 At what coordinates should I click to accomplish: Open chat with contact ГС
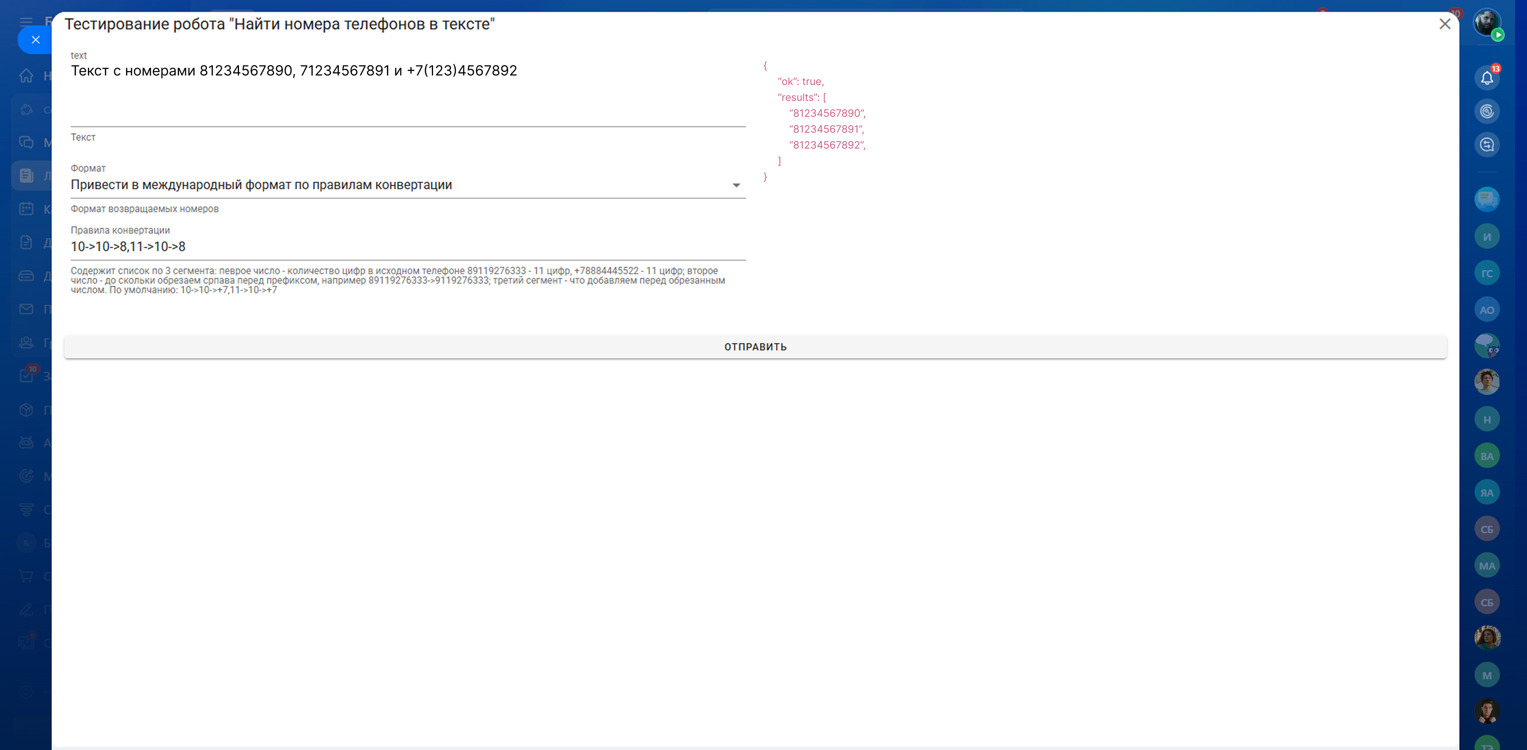coord(1487,273)
